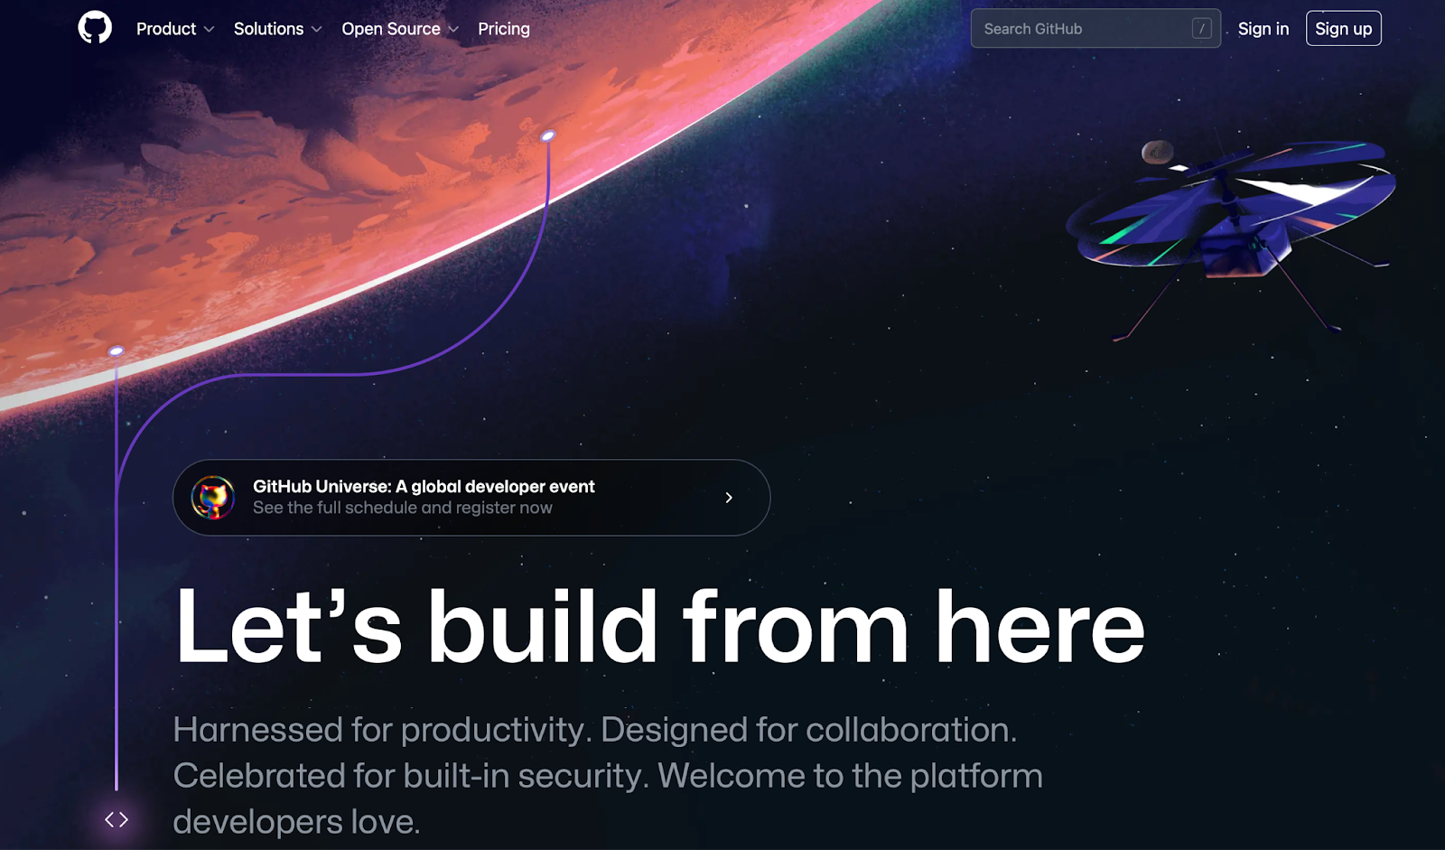Click the GitHub Universe mascot icon
The image size is (1445, 850).
coord(213,498)
